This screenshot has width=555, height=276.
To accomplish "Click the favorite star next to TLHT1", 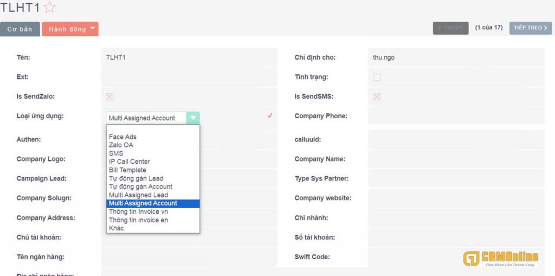I will (x=49, y=8).
